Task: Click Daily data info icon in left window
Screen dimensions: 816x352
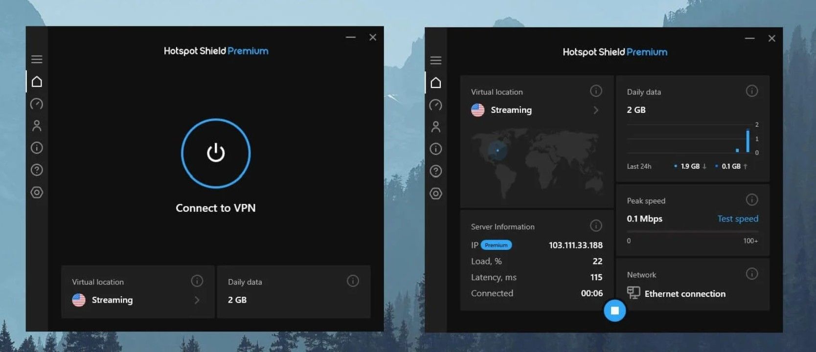Action: point(353,281)
